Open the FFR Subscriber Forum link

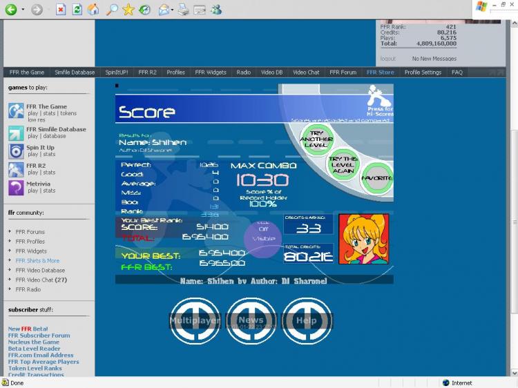39,336
